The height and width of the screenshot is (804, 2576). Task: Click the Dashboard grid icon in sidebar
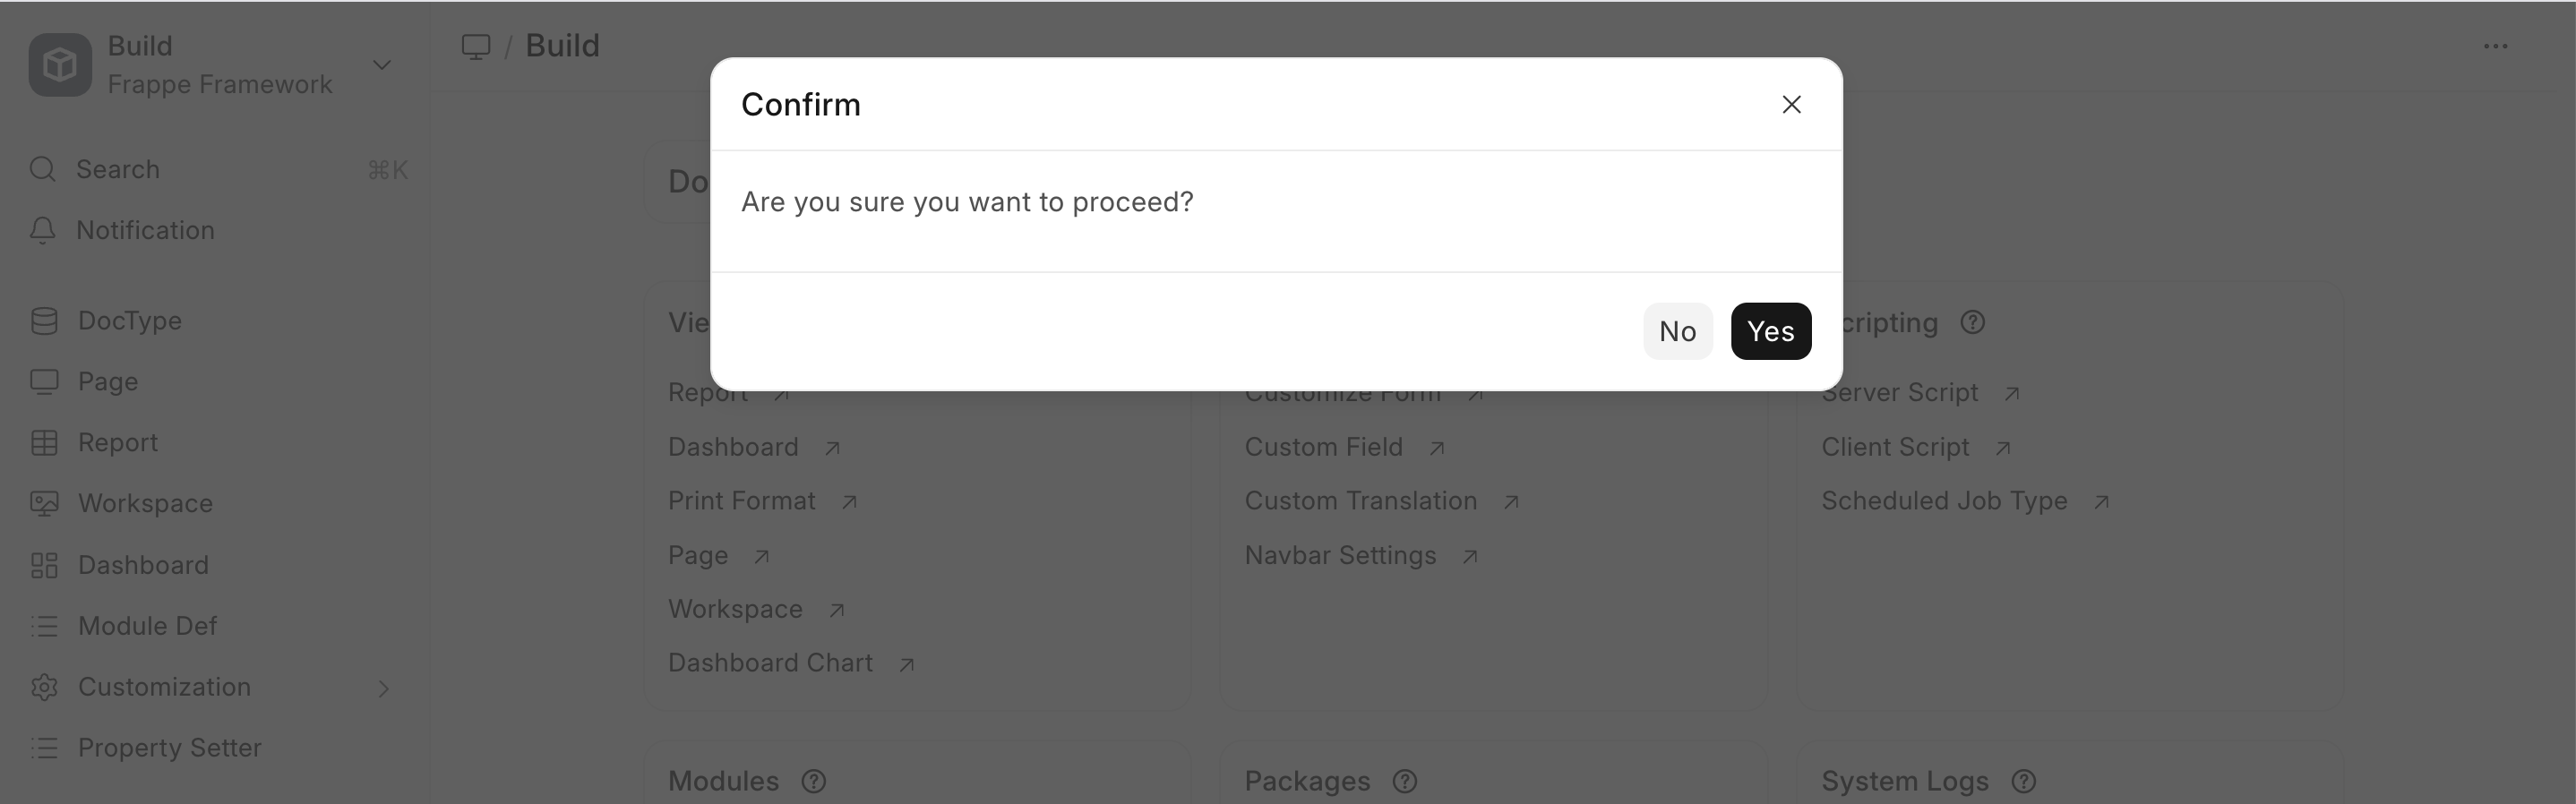pyautogui.click(x=44, y=566)
